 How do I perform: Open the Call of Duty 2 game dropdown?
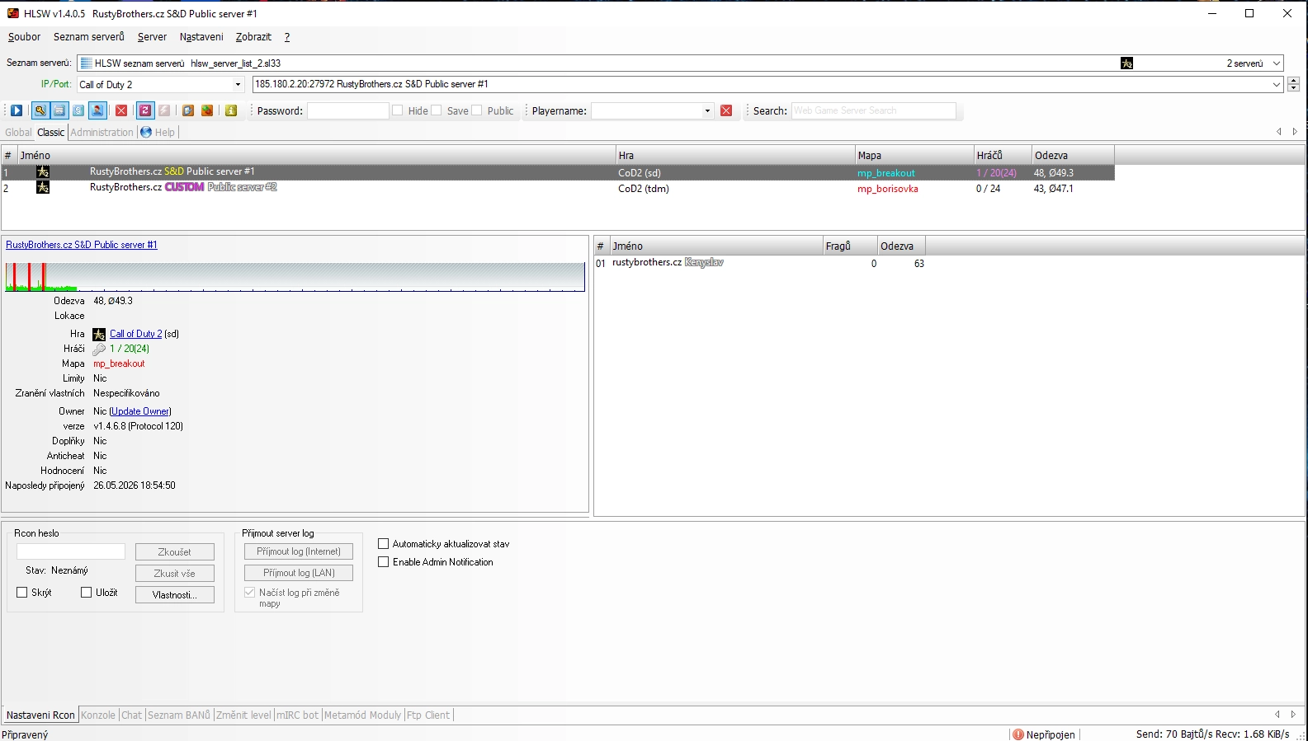pos(238,85)
